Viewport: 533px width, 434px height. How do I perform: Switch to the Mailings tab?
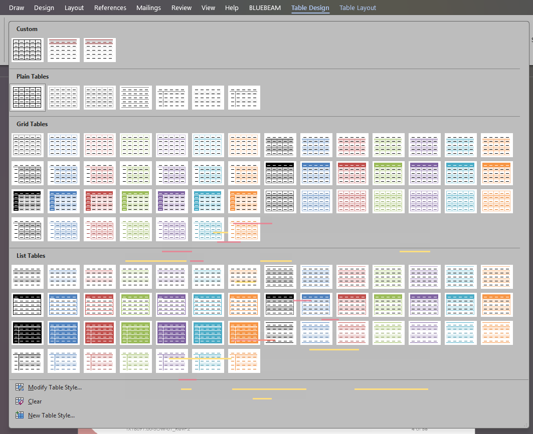[x=148, y=8]
